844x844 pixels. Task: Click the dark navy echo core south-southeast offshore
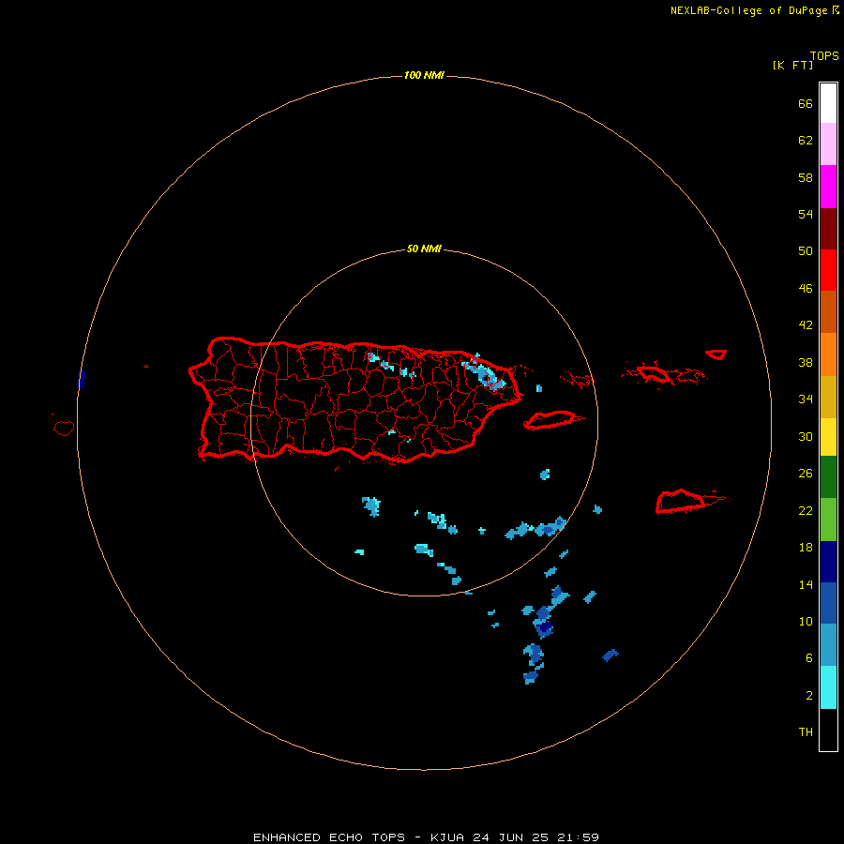click(x=545, y=627)
